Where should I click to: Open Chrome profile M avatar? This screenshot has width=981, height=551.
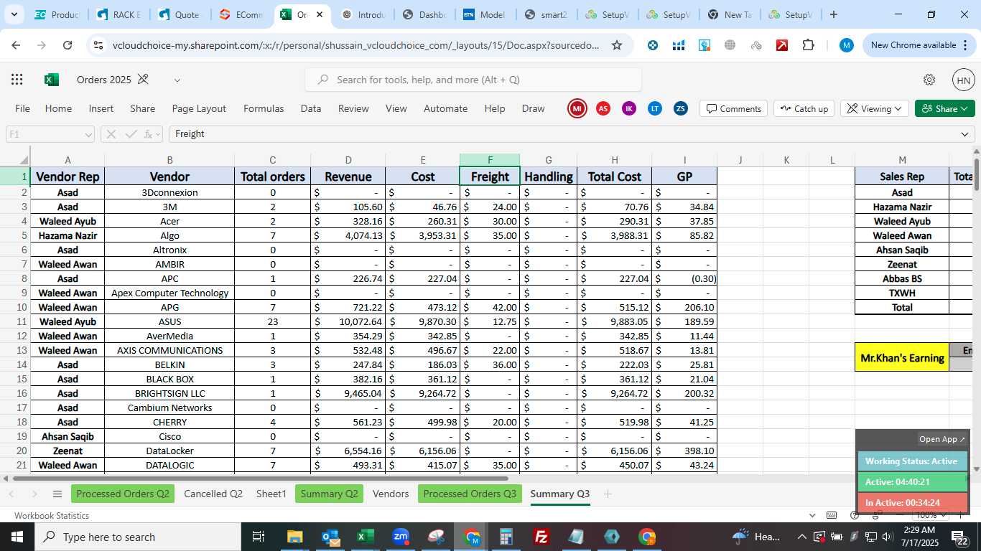[x=847, y=45]
